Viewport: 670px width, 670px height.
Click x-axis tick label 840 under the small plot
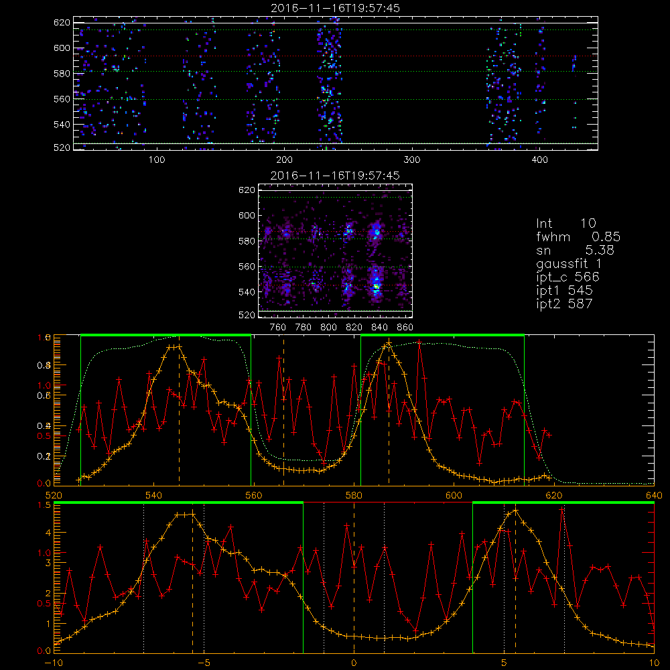pos(379,328)
